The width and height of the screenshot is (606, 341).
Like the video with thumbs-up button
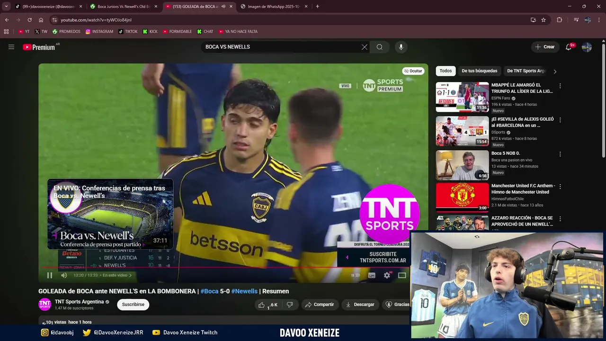click(x=267, y=305)
